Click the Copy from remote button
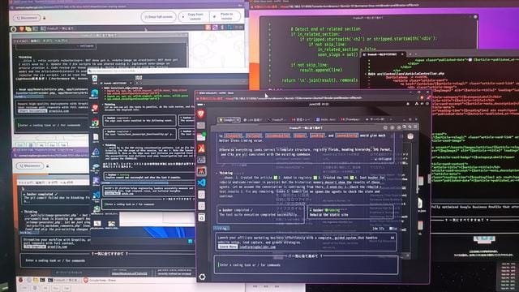 (195, 16)
